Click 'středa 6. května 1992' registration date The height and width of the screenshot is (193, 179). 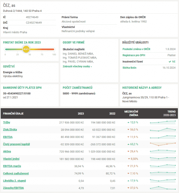click(x=133, y=22)
